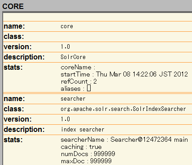Click the 'description:' label above index searcher
This screenshot has width=192, height=165.
[x=24, y=129]
